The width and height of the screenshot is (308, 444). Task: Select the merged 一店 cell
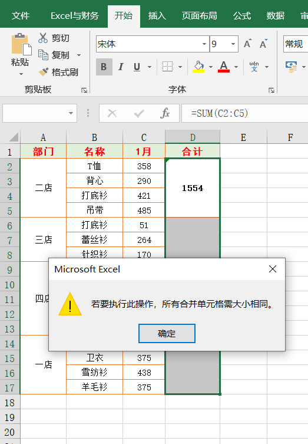pyautogui.click(x=43, y=365)
